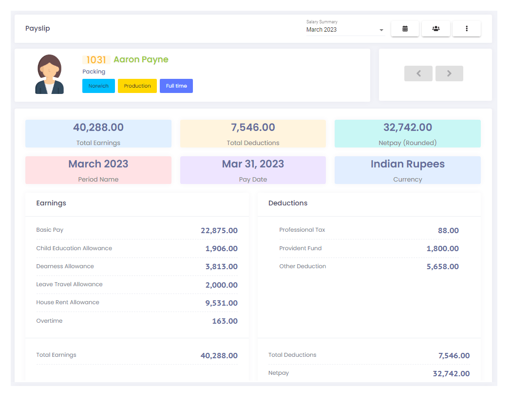Click the employee name Aaron Payne
The image size is (511, 404).
coord(141,59)
